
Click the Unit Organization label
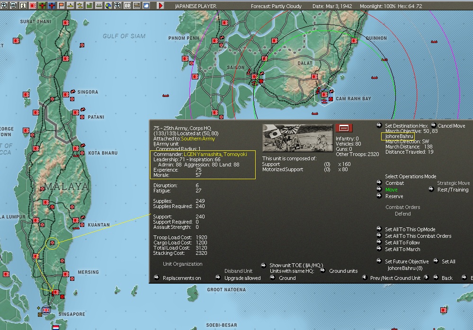point(182,264)
